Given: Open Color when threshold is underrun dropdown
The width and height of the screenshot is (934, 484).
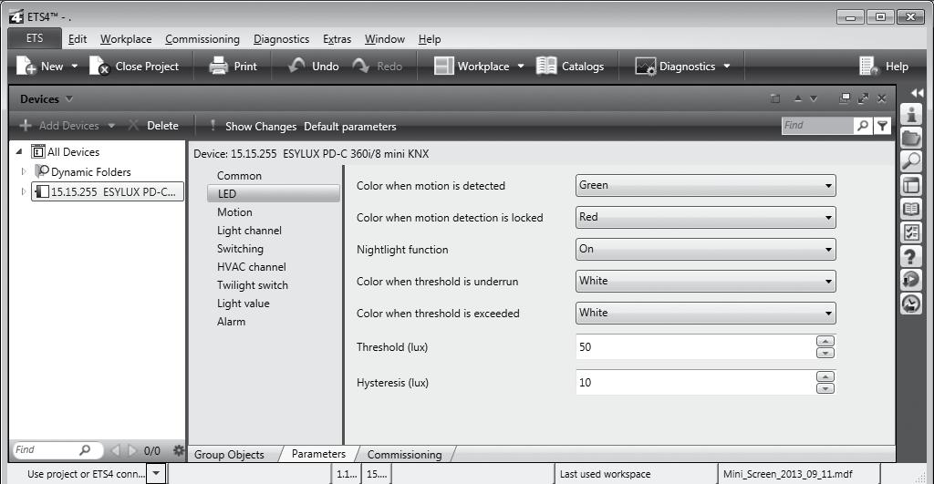Looking at the screenshot, I should (705, 281).
